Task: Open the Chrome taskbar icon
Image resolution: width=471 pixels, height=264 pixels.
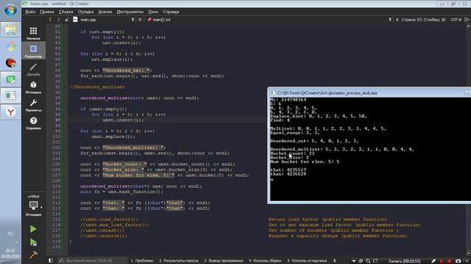Action: click(10, 46)
